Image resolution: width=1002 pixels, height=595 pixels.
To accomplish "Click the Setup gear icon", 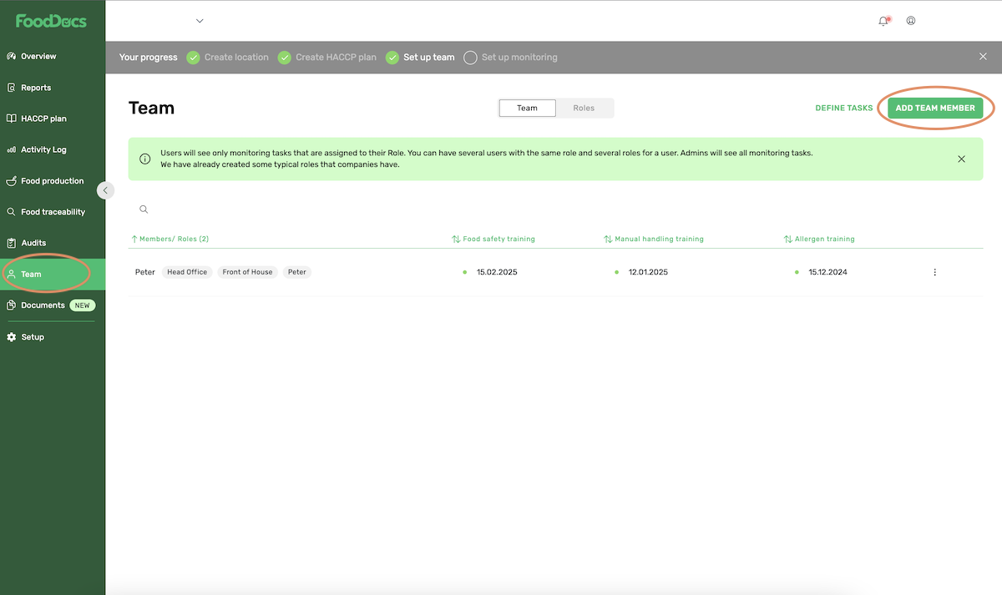I will [11, 337].
